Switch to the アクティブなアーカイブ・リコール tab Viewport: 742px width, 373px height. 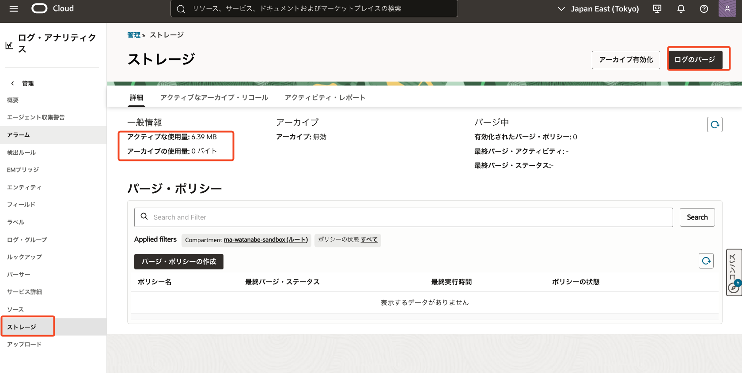point(214,97)
